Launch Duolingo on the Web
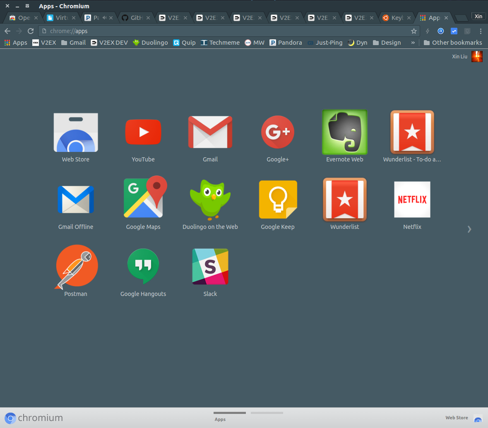The image size is (488, 428). [x=210, y=200]
